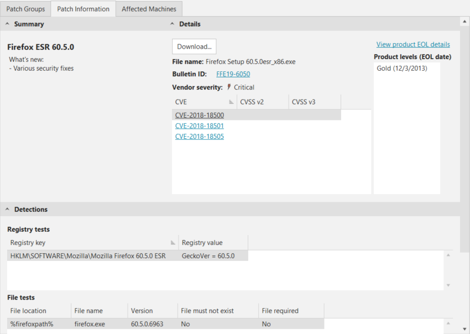
Task: Click the Download... button
Action: tap(194, 46)
